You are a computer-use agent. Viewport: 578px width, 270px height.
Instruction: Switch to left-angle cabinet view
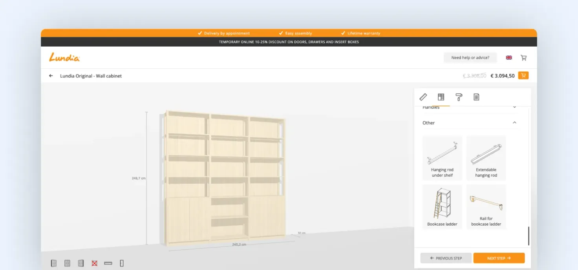[54, 263]
